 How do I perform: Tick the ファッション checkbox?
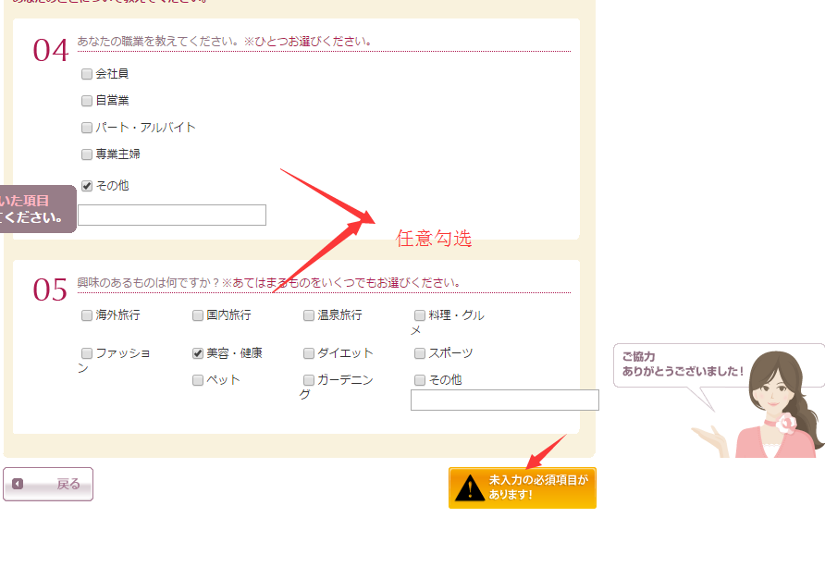(87, 353)
